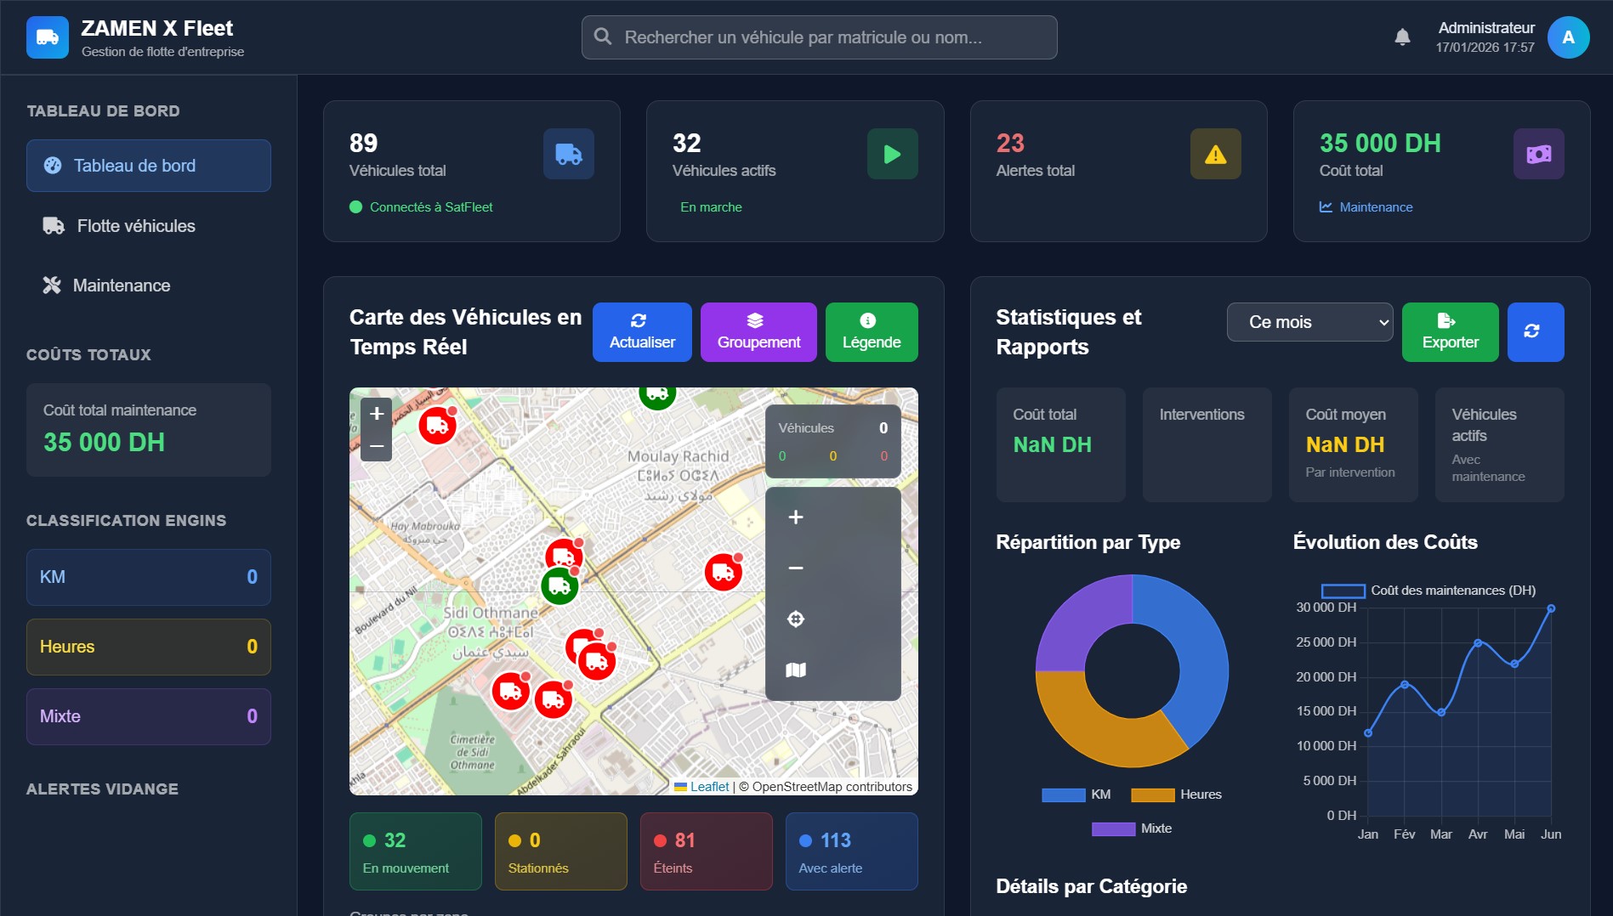Screen dimensions: 1613x916
Task: Click the Leaflet zoom in plus button
Action: click(x=377, y=414)
